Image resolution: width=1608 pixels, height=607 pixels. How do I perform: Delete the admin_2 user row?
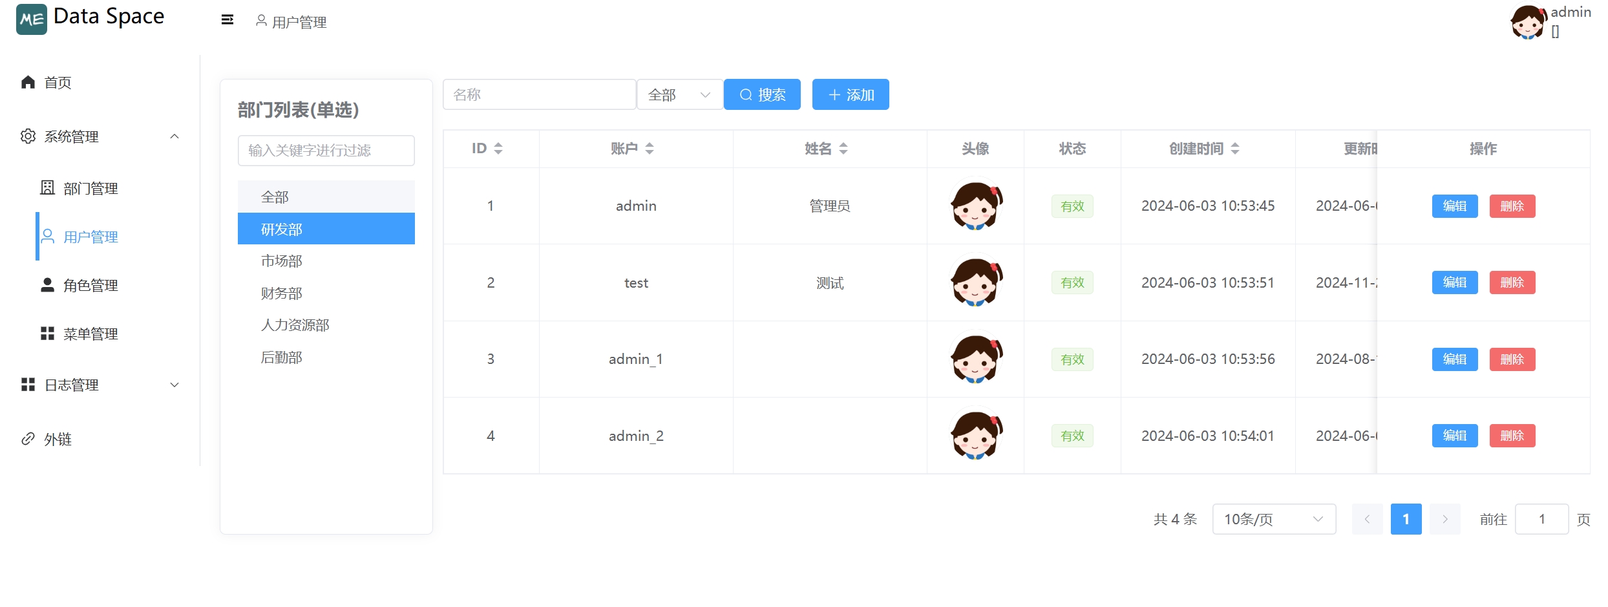(x=1512, y=436)
